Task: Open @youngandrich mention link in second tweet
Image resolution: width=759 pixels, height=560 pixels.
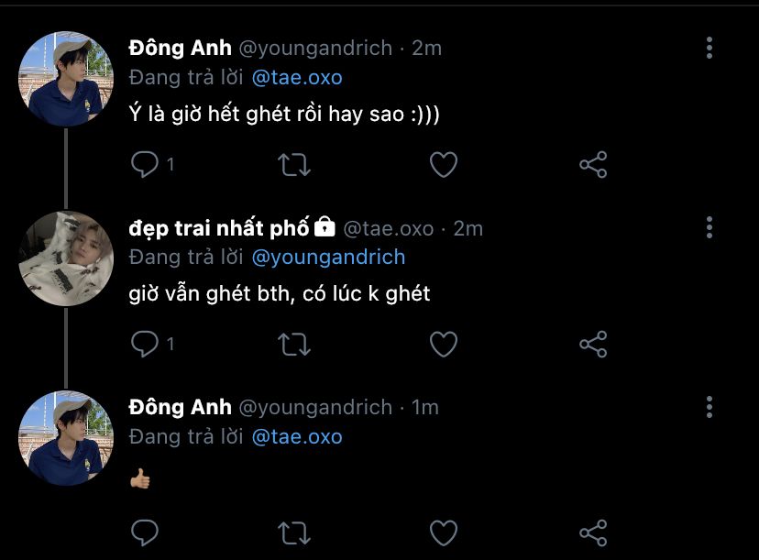Action: [327, 257]
